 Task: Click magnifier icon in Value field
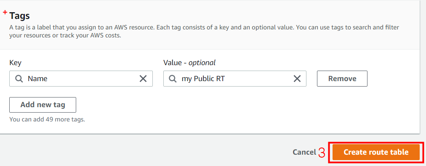tap(173, 79)
